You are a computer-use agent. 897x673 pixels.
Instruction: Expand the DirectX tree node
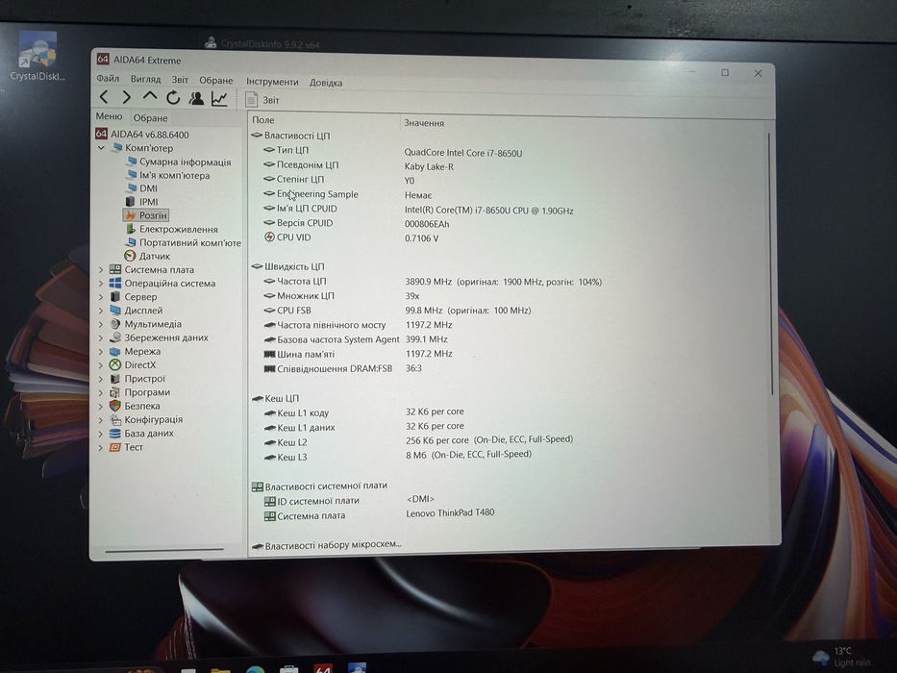101,365
